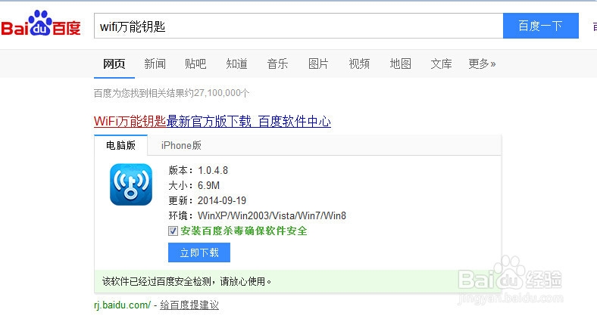Click the WiFi万能钥匙 app icon
Image resolution: width=597 pixels, height=319 pixels.
tap(131, 184)
